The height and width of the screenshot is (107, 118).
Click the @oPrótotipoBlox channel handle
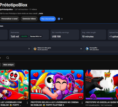[x=6, y=9]
